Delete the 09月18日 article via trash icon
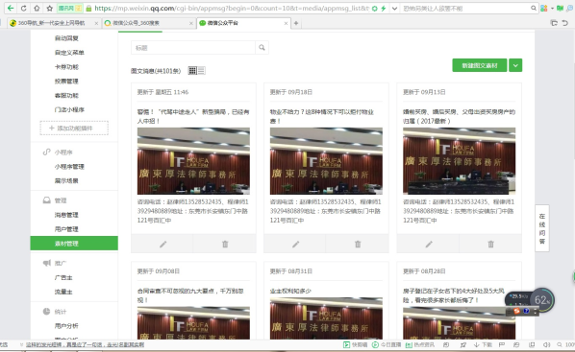This screenshot has width=575, height=352. pyautogui.click(x=358, y=244)
